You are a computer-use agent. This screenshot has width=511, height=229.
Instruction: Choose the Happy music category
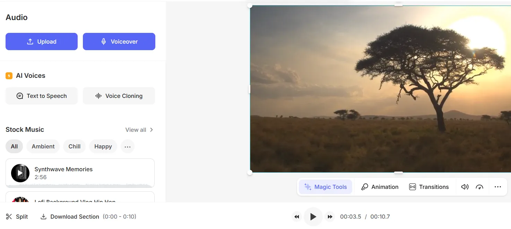[x=103, y=146]
